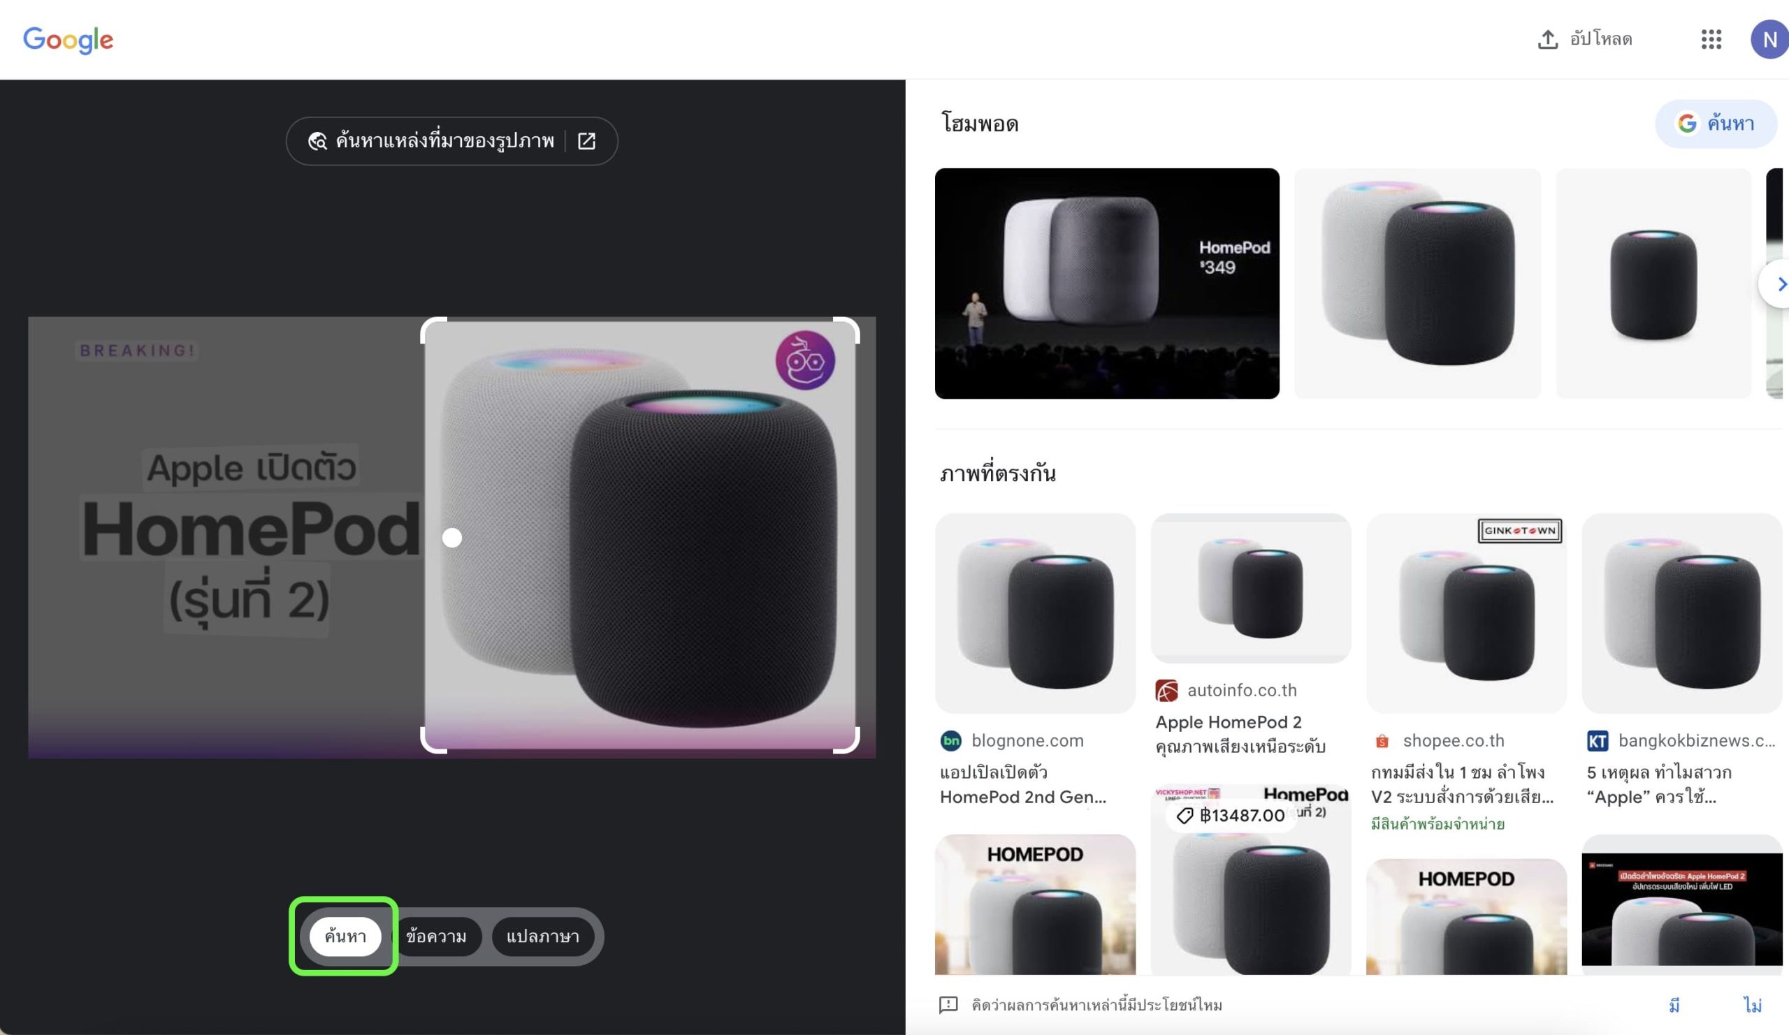Click the Google logo

(68, 40)
